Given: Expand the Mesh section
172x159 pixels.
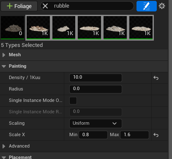Looking at the screenshot, I should [x=4, y=55].
